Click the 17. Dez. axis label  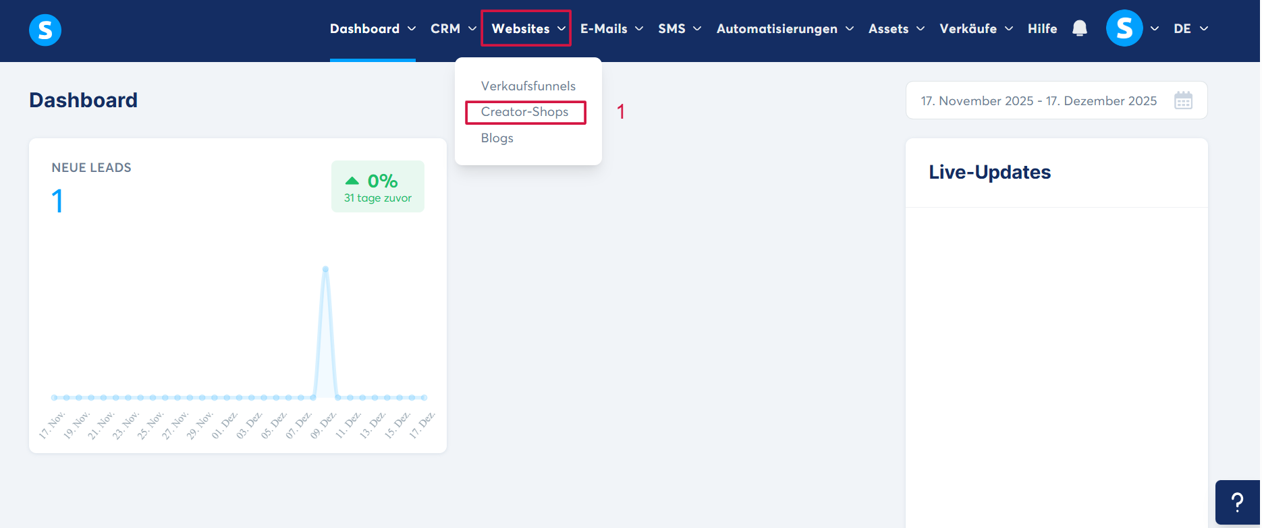click(x=422, y=425)
